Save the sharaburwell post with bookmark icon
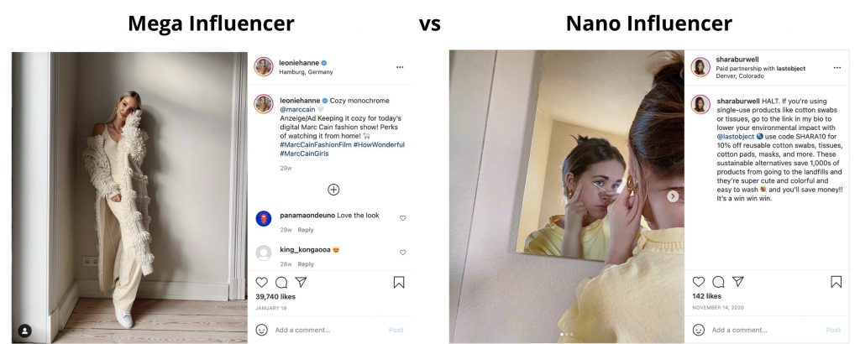Viewport: 860px width, 344px height. click(x=836, y=282)
